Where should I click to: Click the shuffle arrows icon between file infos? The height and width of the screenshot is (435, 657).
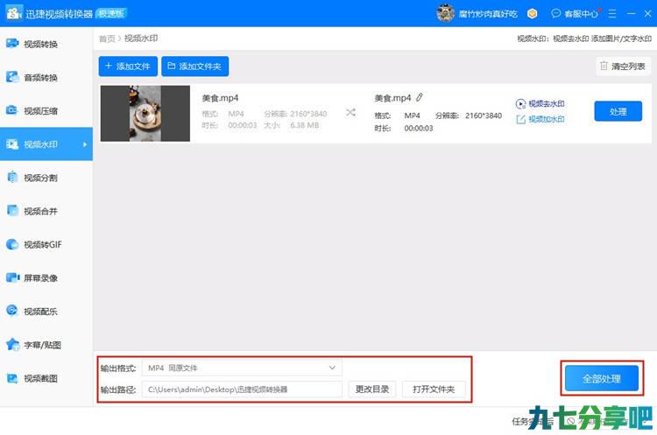click(350, 112)
